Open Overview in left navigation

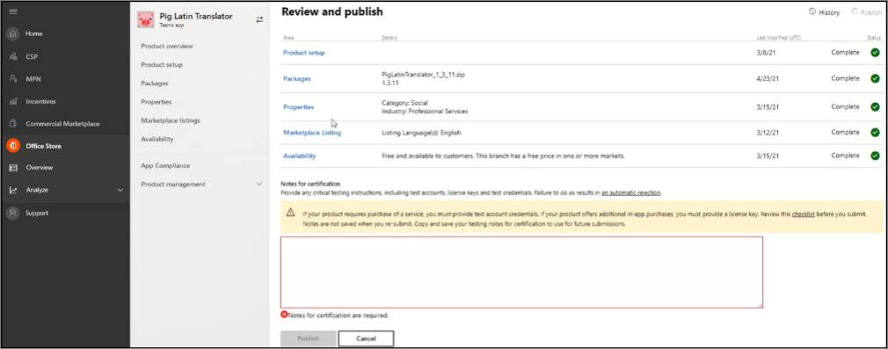click(x=39, y=168)
